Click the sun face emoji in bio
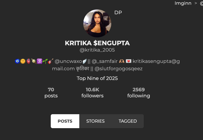 [23, 61]
